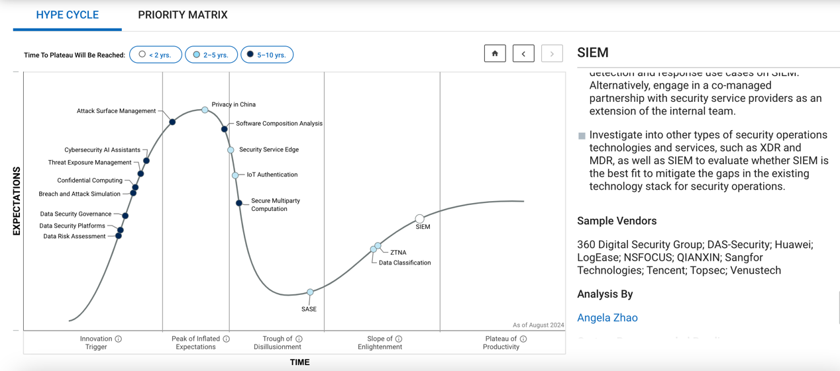Toggle the less than 2 yrs. filter
Image resolution: width=840 pixels, height=371 pixels.
[156, 55]
